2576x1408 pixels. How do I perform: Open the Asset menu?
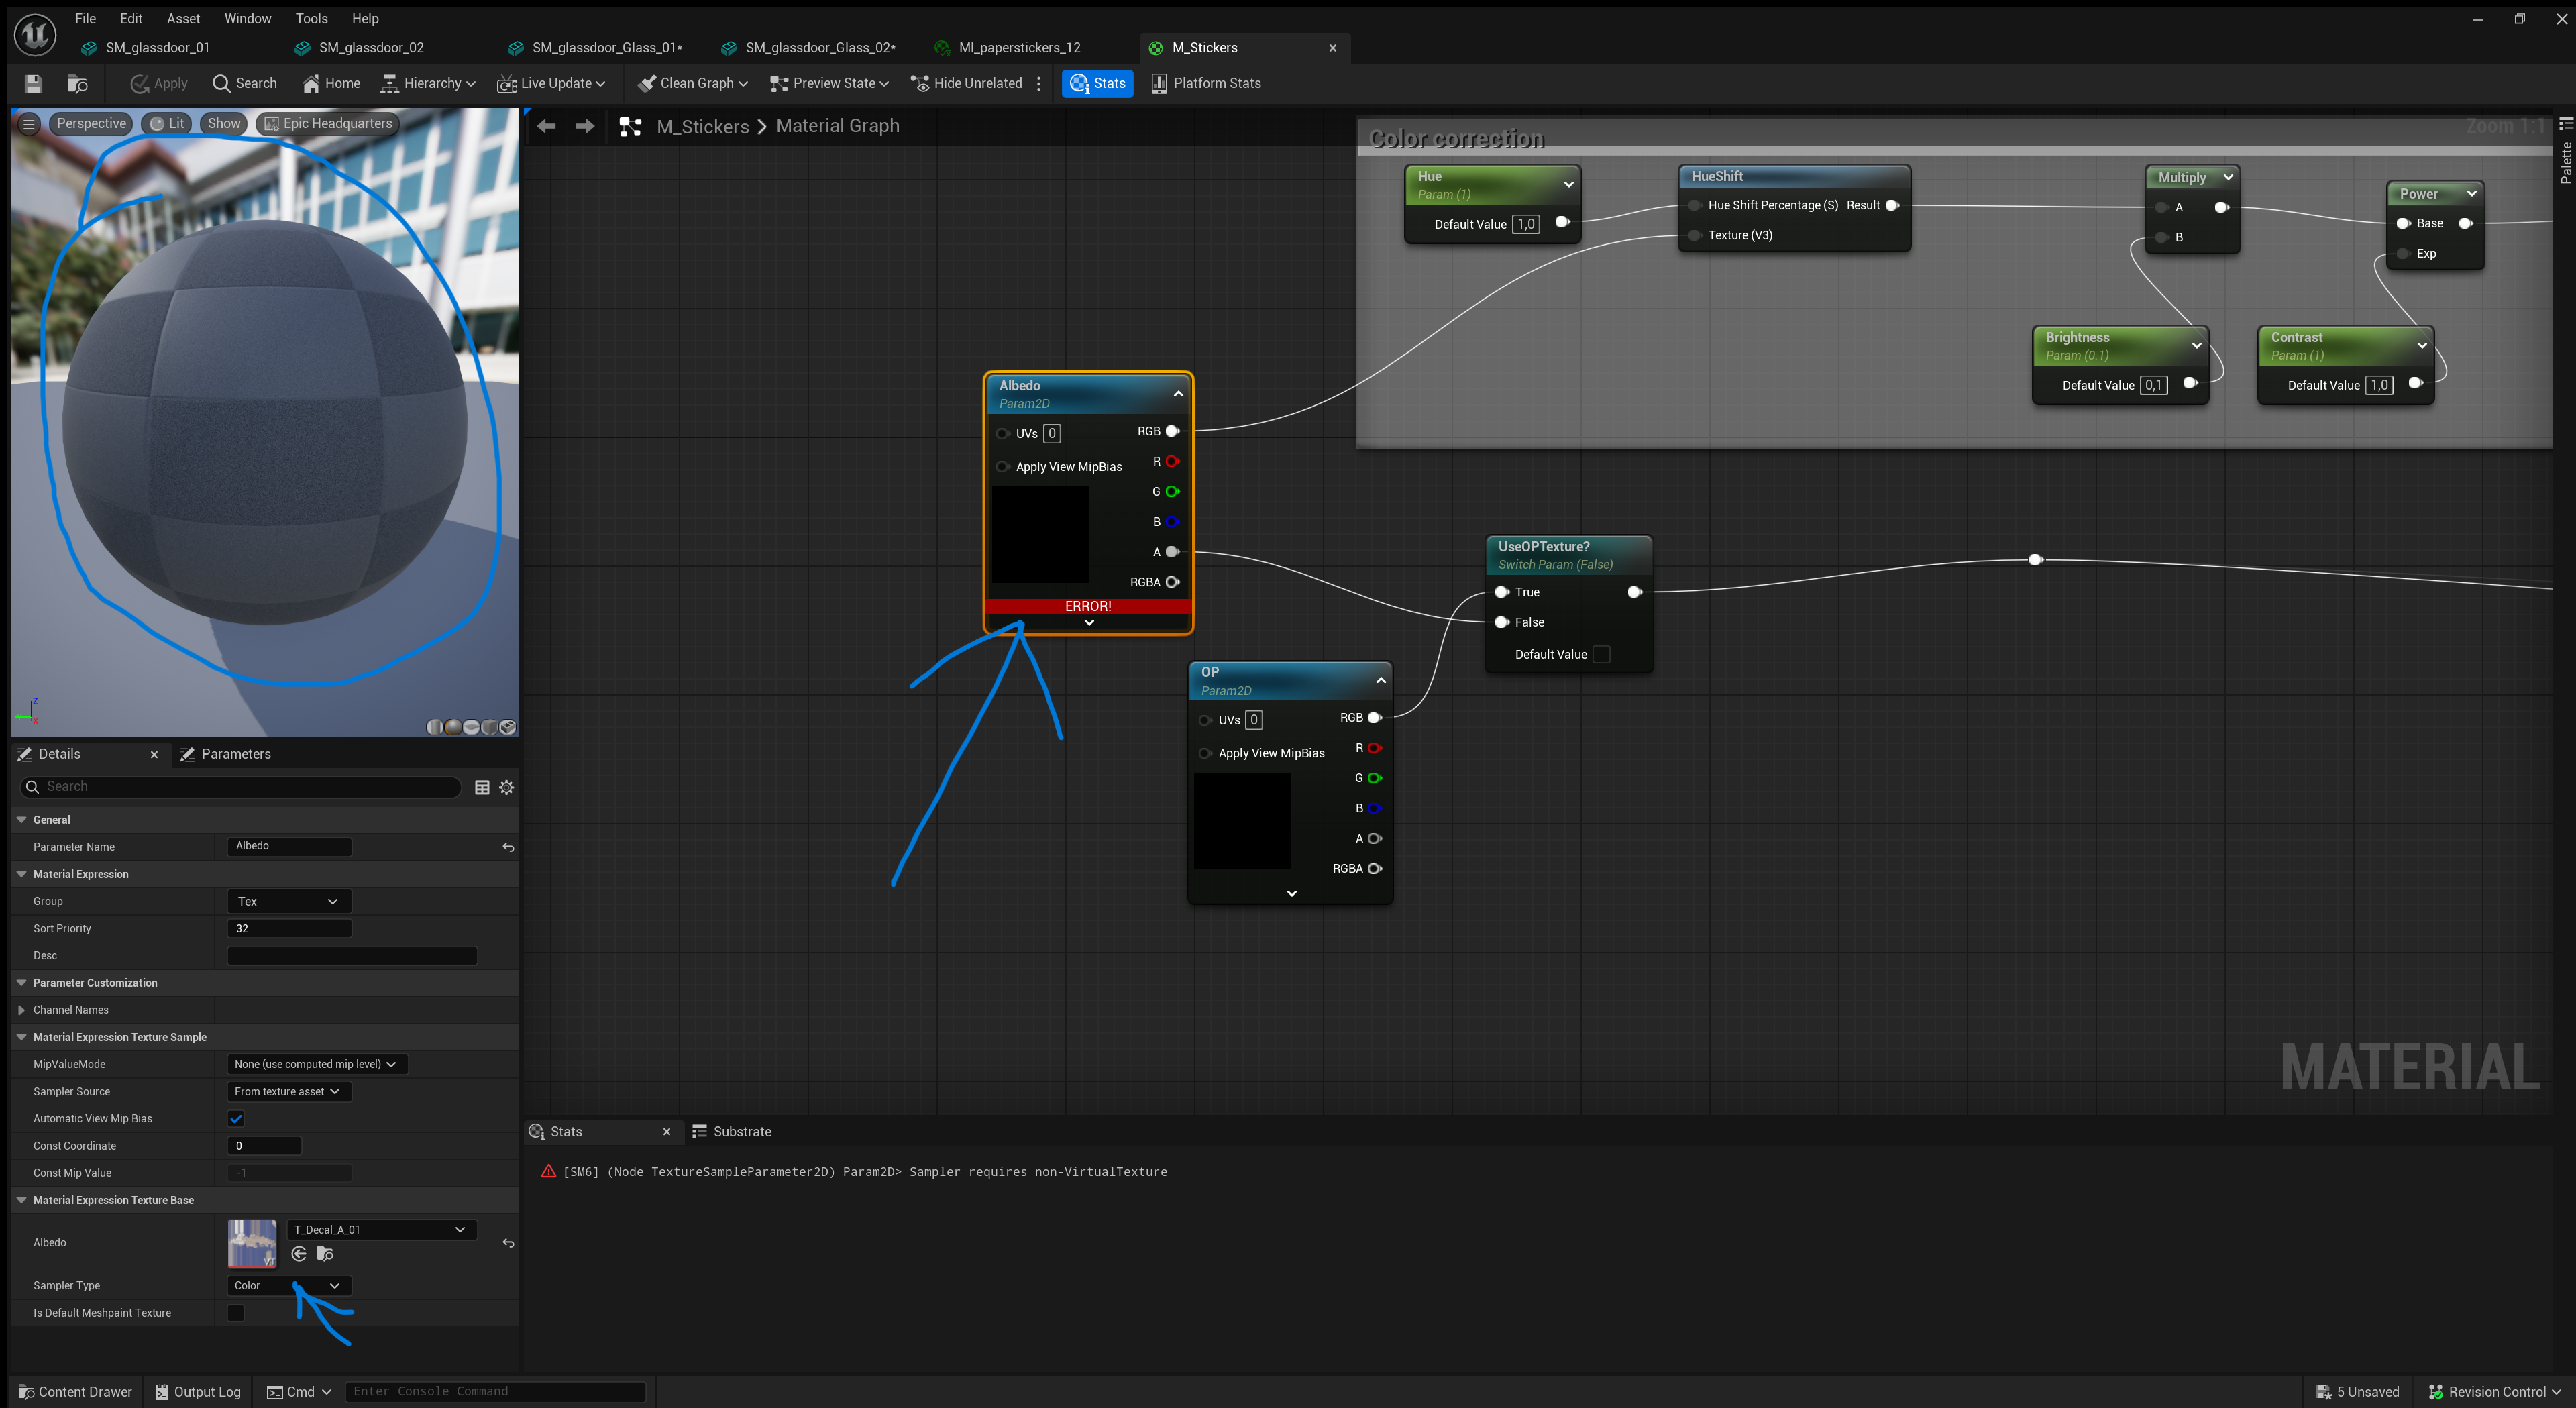click(183, 18)
